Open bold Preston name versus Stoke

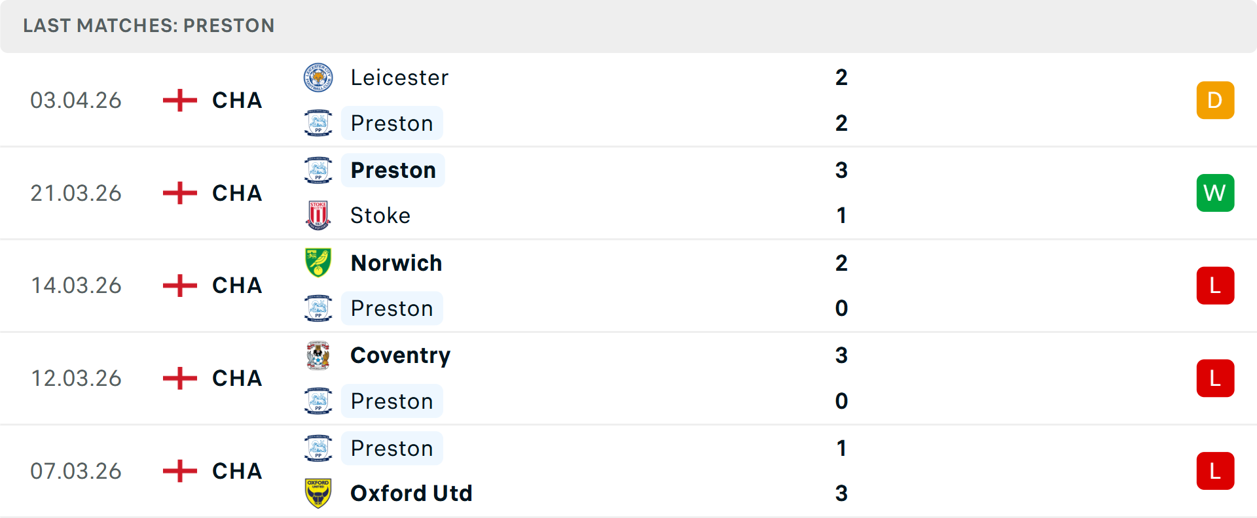pyautogui.click(x=393, y=170)
